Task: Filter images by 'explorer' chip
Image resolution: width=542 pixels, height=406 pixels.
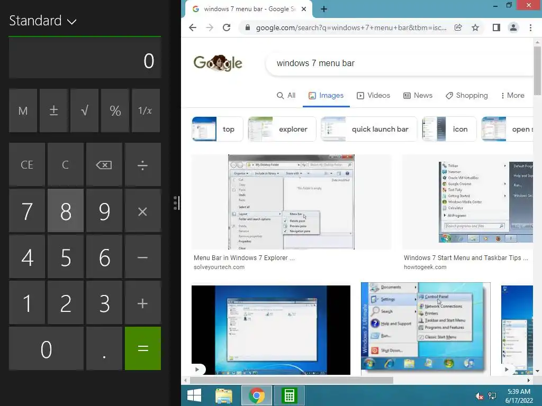Action: pyautogui.click(x=282, y=129)
